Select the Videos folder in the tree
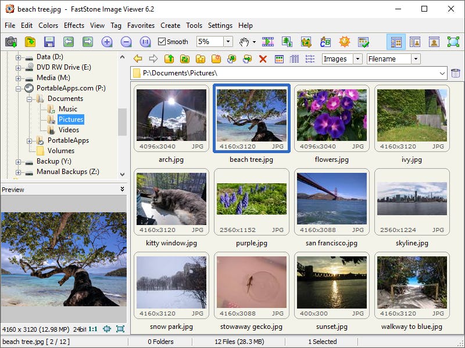This screenshot has height=348, width=465. point(69,130)
